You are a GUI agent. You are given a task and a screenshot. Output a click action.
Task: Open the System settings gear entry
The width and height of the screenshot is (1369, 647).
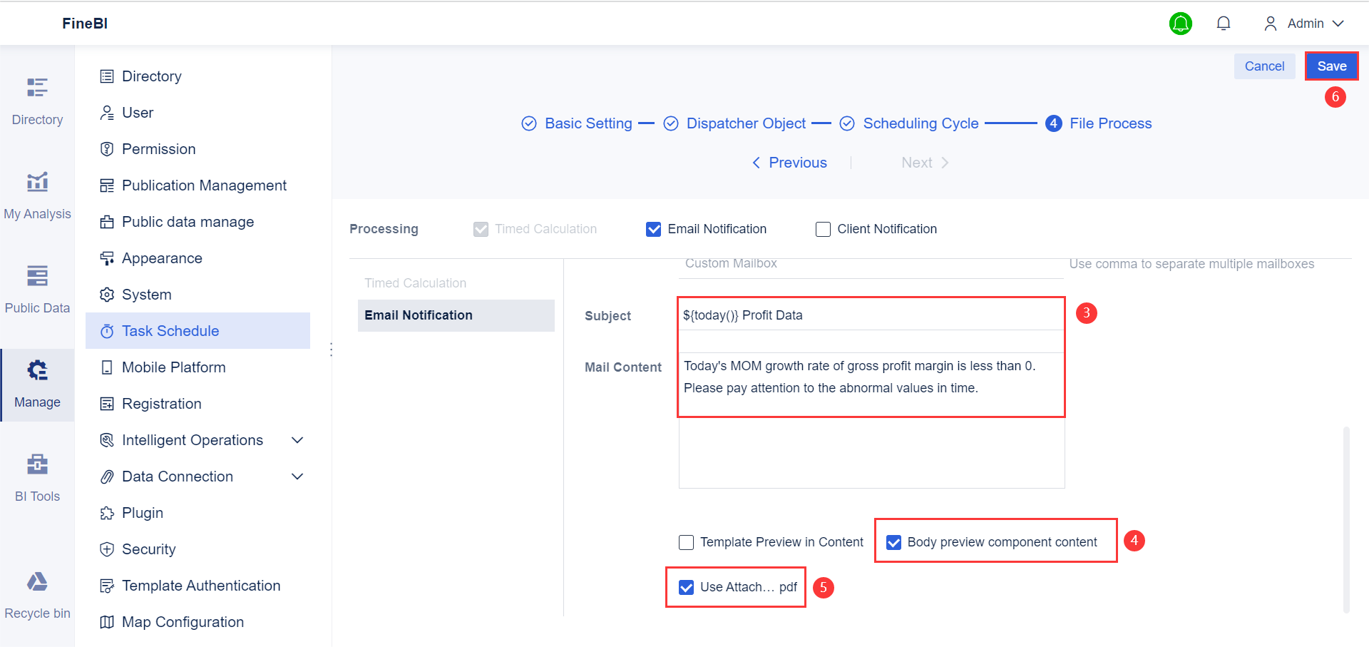click(x=198, y=295)
